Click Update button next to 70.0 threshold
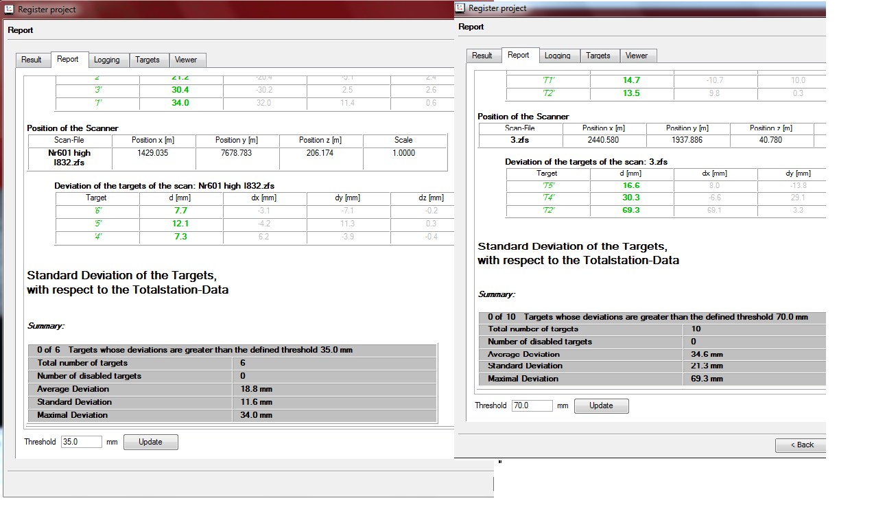 602,405
